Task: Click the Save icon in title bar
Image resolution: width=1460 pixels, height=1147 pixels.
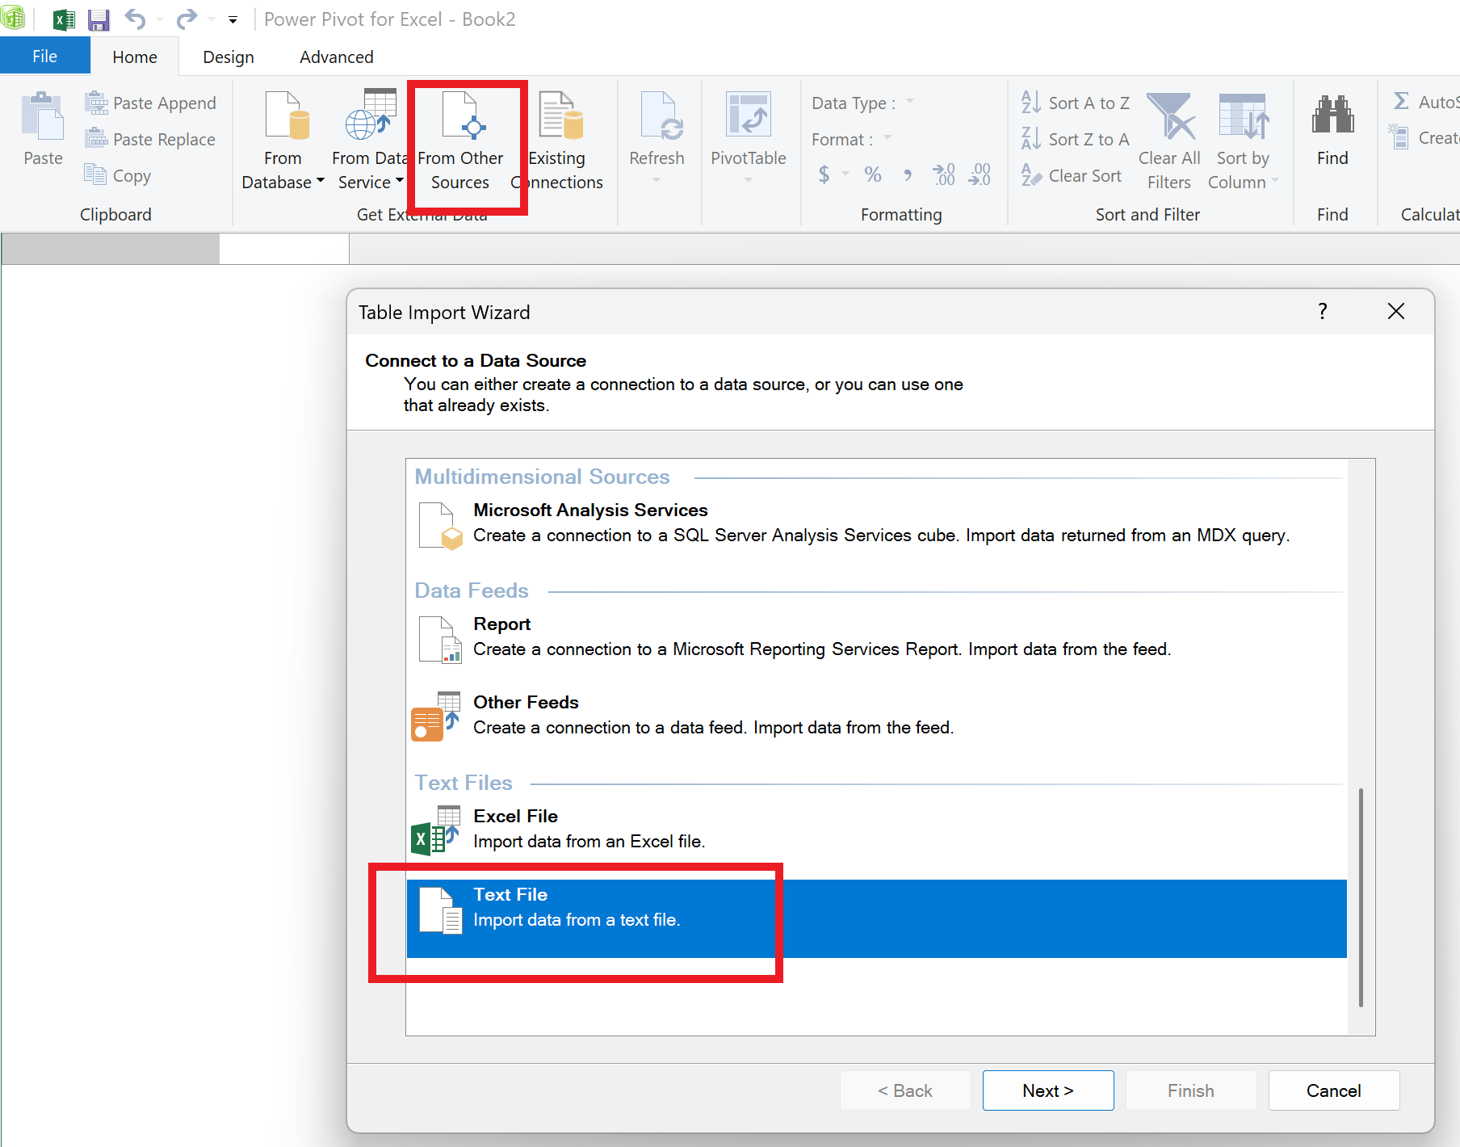Action: pyautogui.click(x=99, y=19)
